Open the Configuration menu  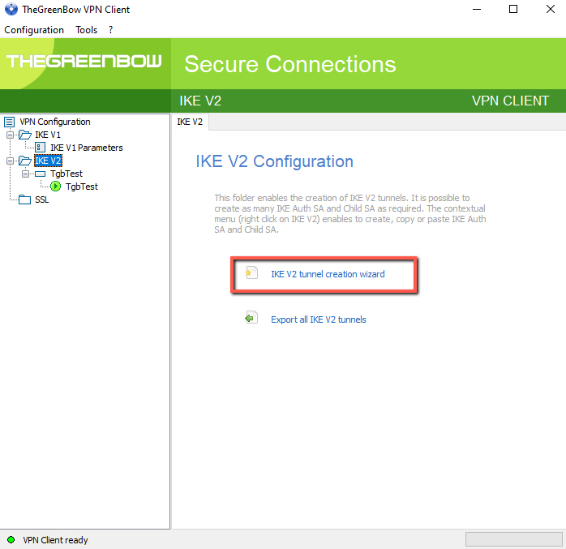tap(34, 29)
